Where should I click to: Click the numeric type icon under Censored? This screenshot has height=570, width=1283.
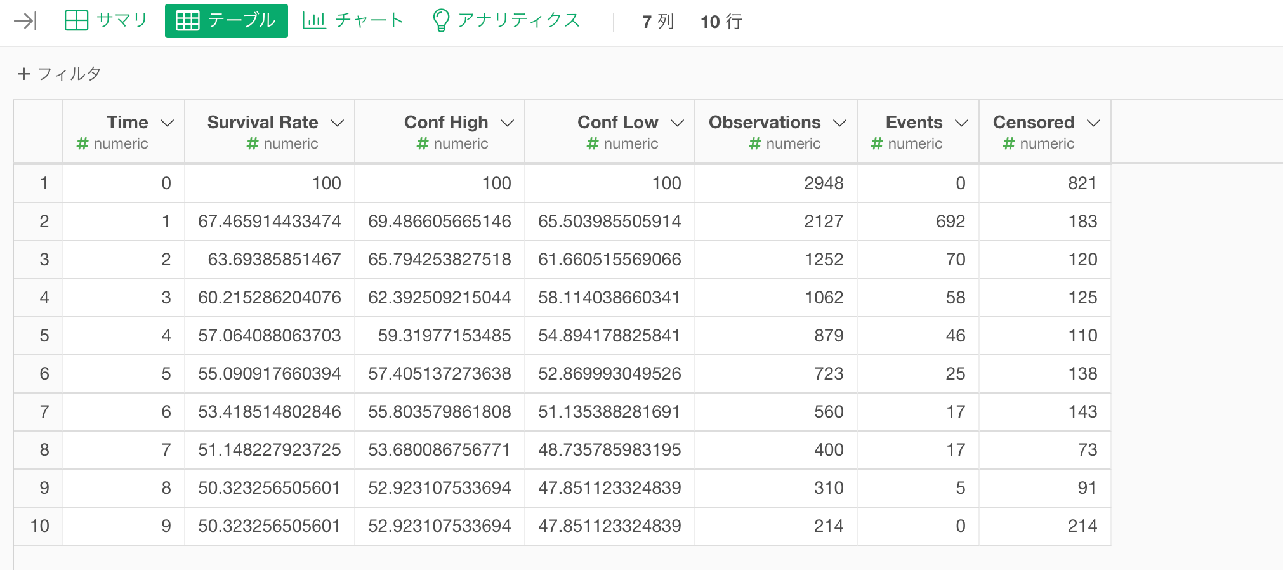point(1009,143)
